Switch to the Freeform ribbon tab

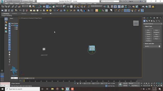[15, 13]
